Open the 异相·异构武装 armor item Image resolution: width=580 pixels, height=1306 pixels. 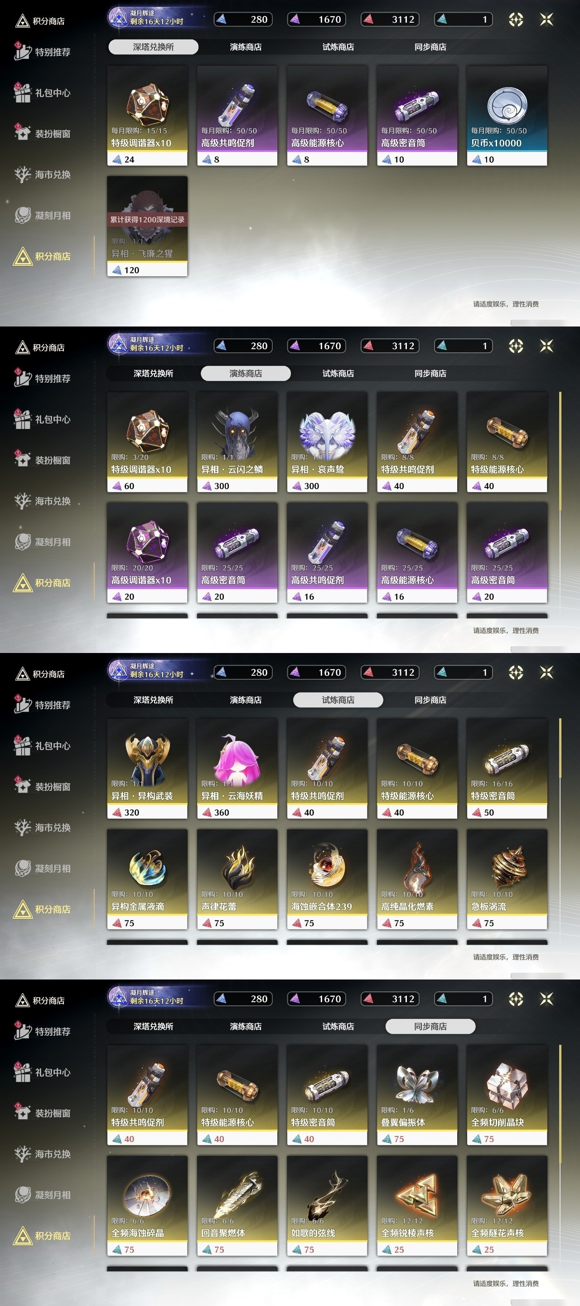(x=147, y=769)
